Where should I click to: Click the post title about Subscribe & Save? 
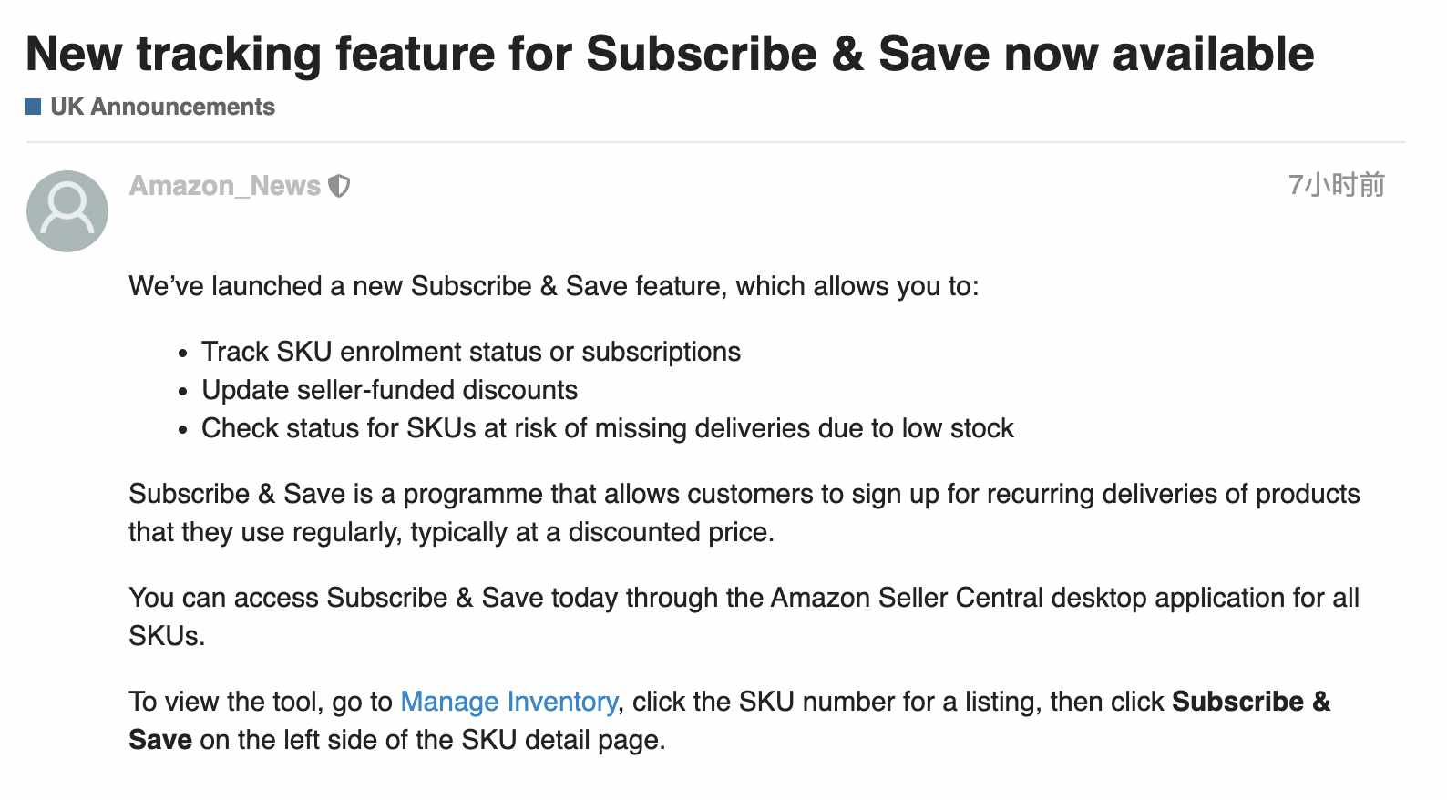[670, 54]
